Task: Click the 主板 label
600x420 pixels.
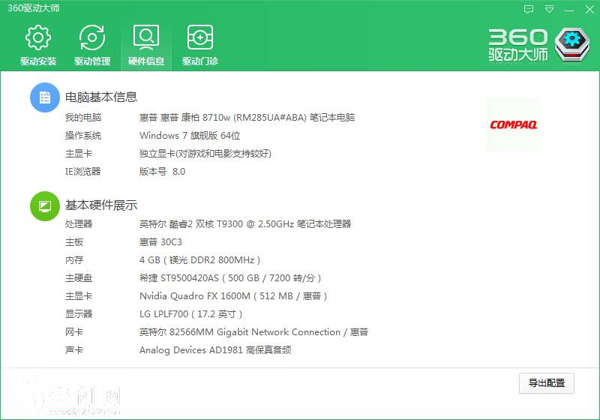Action: coord(73,242)
